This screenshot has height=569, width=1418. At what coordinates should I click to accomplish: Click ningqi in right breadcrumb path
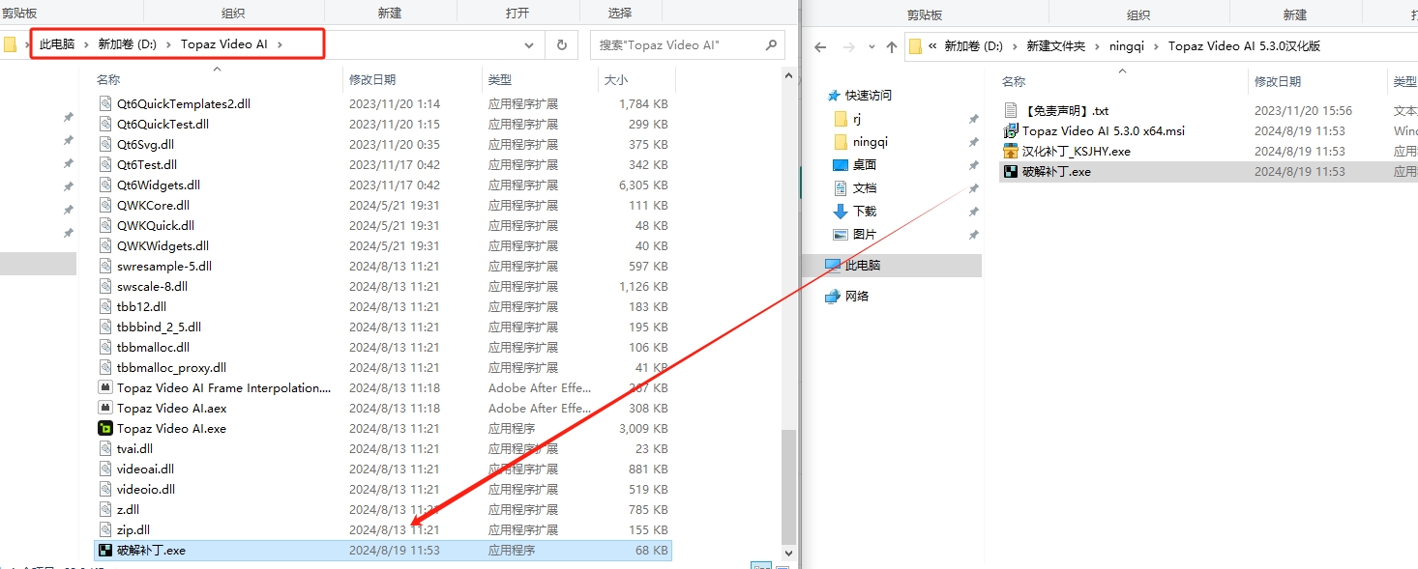click(x=1126, y=46)
